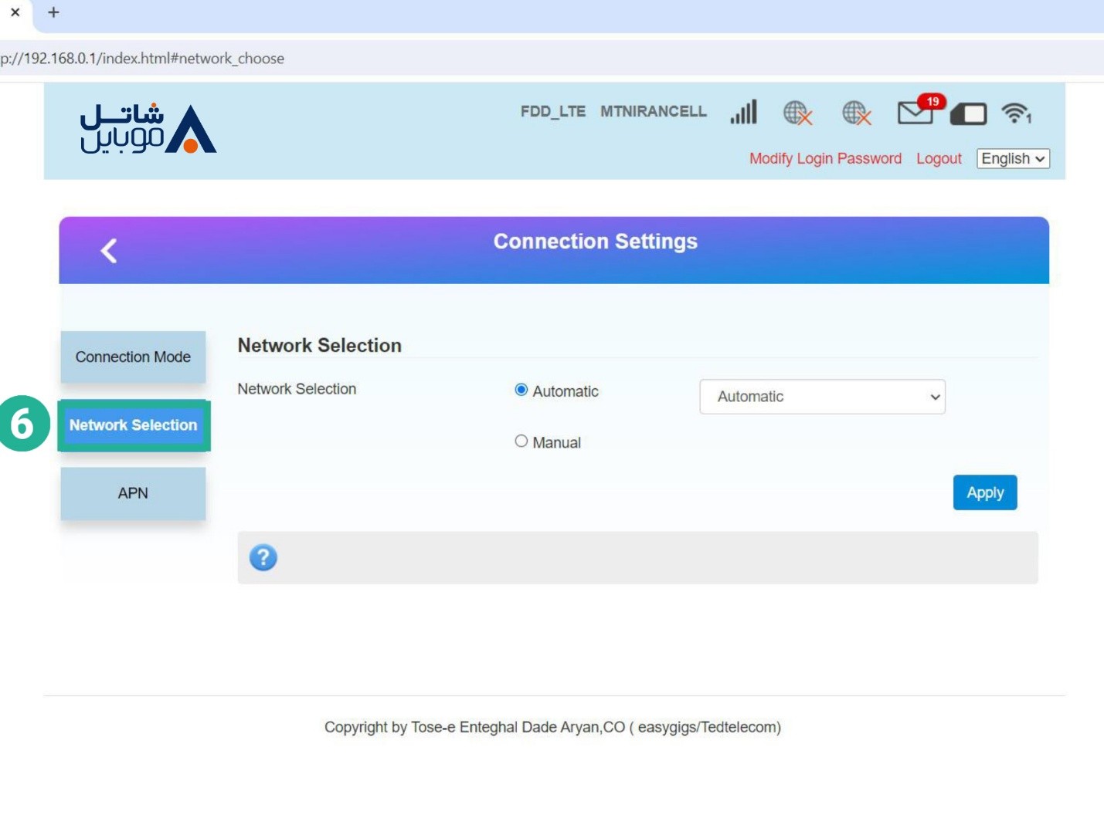Viewport: 1104px width, 815px height.
Task: Click the browser address bar URL
Action: click(x=142, y=59)
